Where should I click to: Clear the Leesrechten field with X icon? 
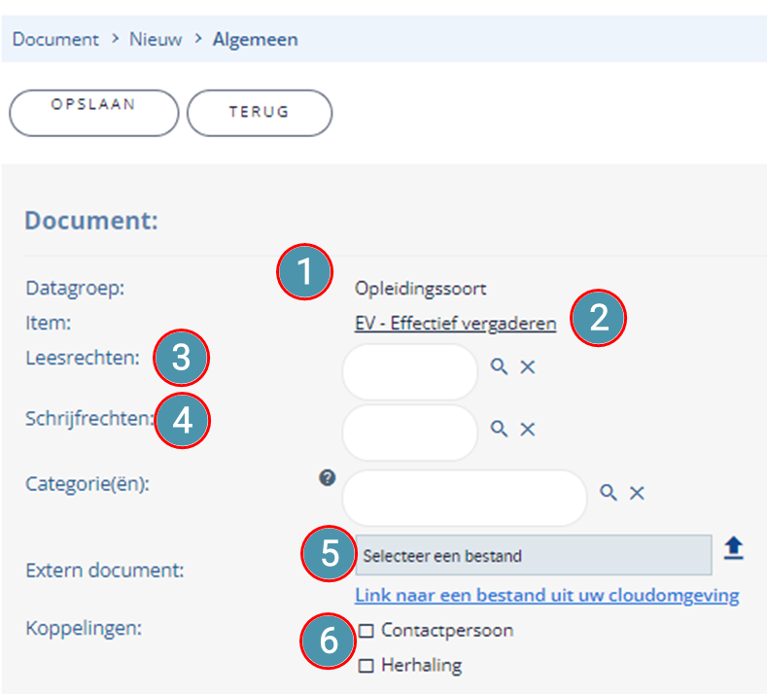coord(527,366)
